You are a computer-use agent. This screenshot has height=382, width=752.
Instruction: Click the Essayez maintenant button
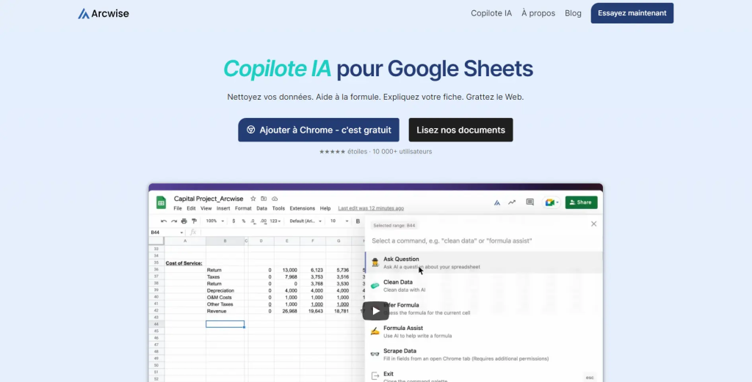pos(632,13)
